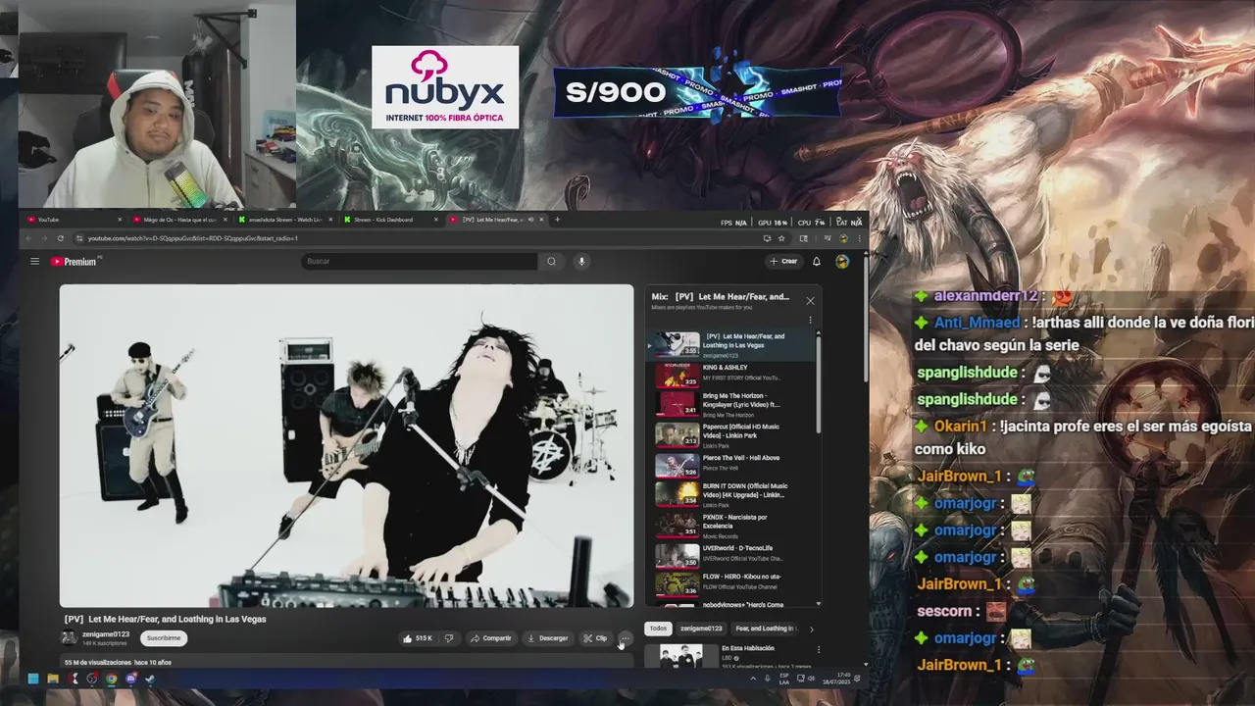Click the search magnifier button
The image size is (1255, 706).
pyautogui.click(x=551, y=262)
